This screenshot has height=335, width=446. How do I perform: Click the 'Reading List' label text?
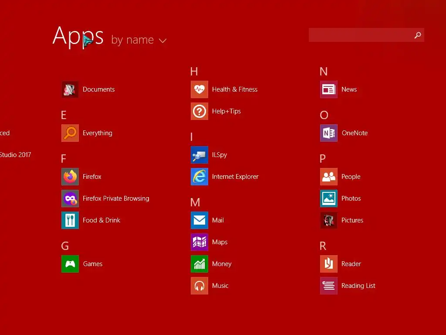[x=358, y=286]
